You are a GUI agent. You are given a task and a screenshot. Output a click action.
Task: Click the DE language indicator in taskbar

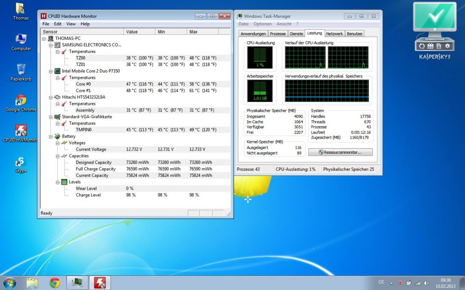[381, 282]
